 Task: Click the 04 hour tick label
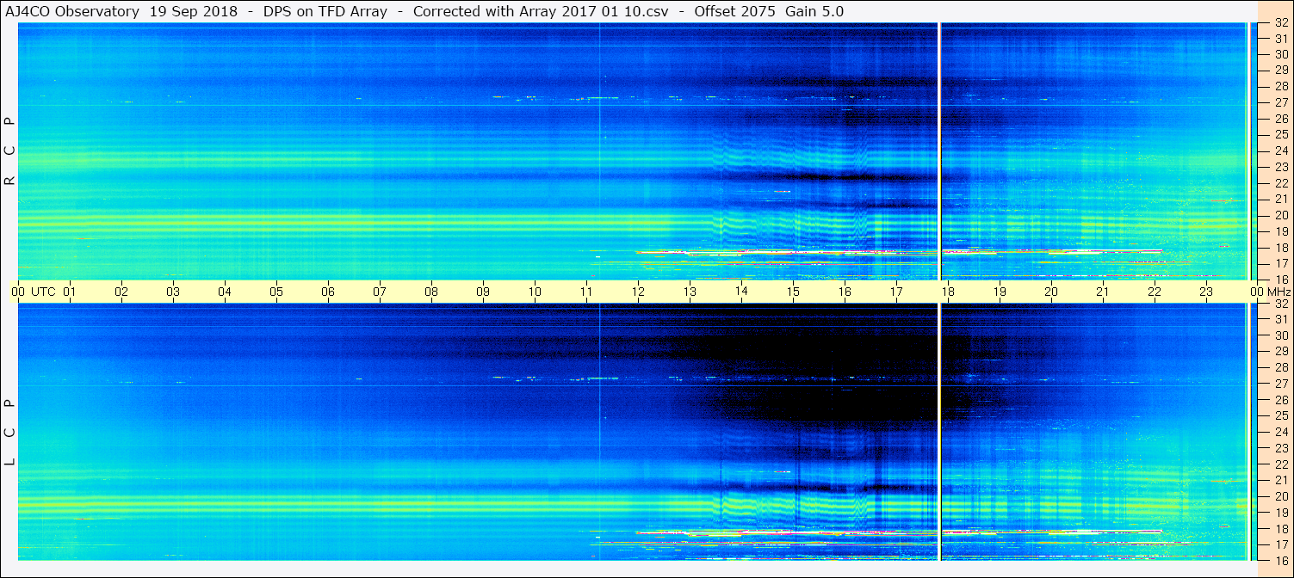click(225, 292)
